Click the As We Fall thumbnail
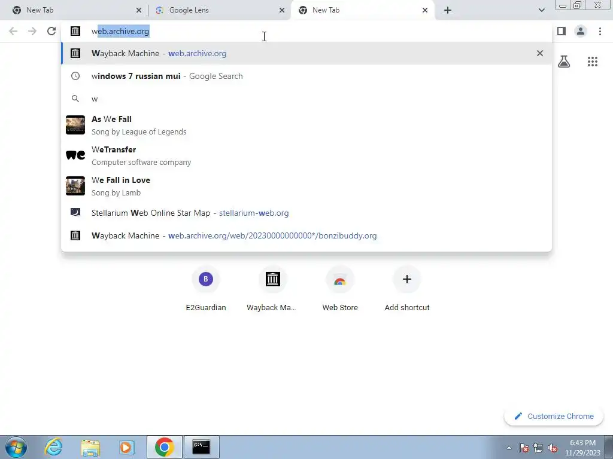The image size is (613, 459). point(75,125)
